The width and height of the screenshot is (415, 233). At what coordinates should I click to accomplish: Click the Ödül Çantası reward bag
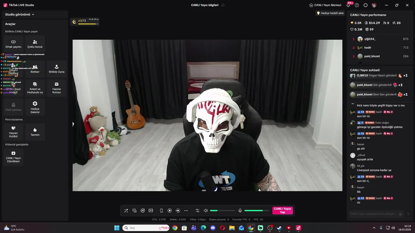[x=13, y=107]
